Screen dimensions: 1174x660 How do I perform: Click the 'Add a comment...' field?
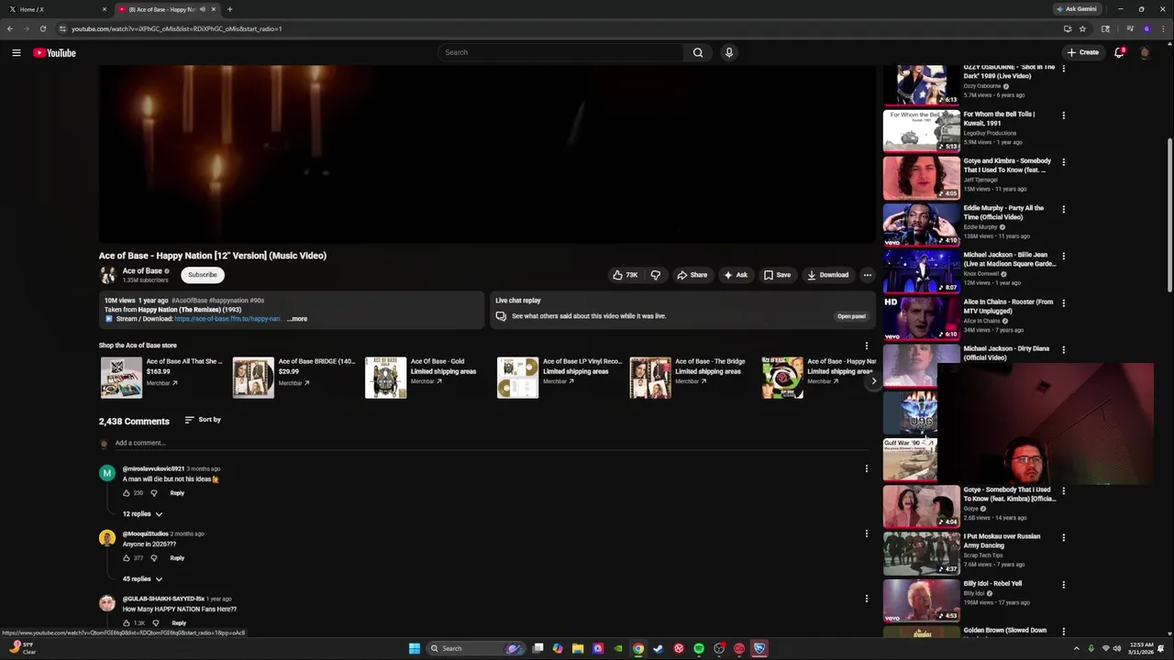491,443
